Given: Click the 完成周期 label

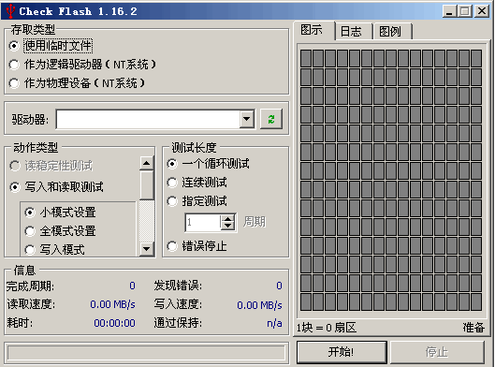Looking at the screenshot, I should click(30, 286).
